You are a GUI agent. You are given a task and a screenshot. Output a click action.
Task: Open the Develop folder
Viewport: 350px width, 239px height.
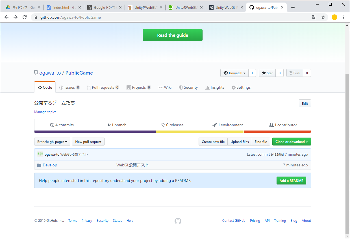click(50, 165)
